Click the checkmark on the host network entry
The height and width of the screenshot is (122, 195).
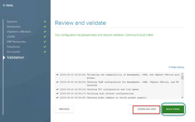click(x=57, y=93)
